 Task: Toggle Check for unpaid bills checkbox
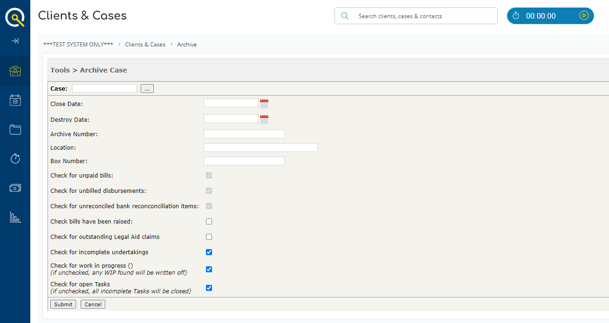click(209, 176)
